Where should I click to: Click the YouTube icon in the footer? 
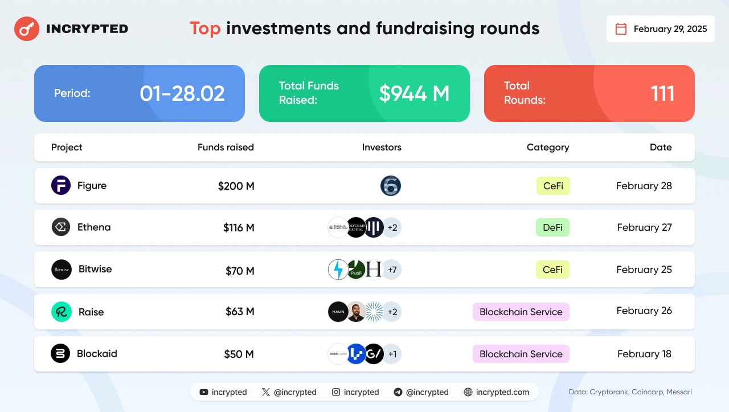[204, 392]
